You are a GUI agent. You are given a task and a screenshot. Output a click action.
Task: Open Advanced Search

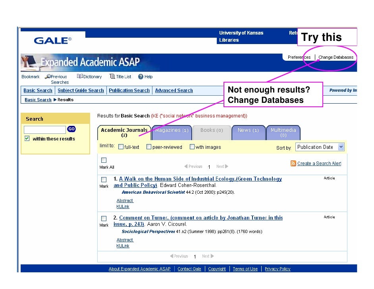tap(174, 91)
